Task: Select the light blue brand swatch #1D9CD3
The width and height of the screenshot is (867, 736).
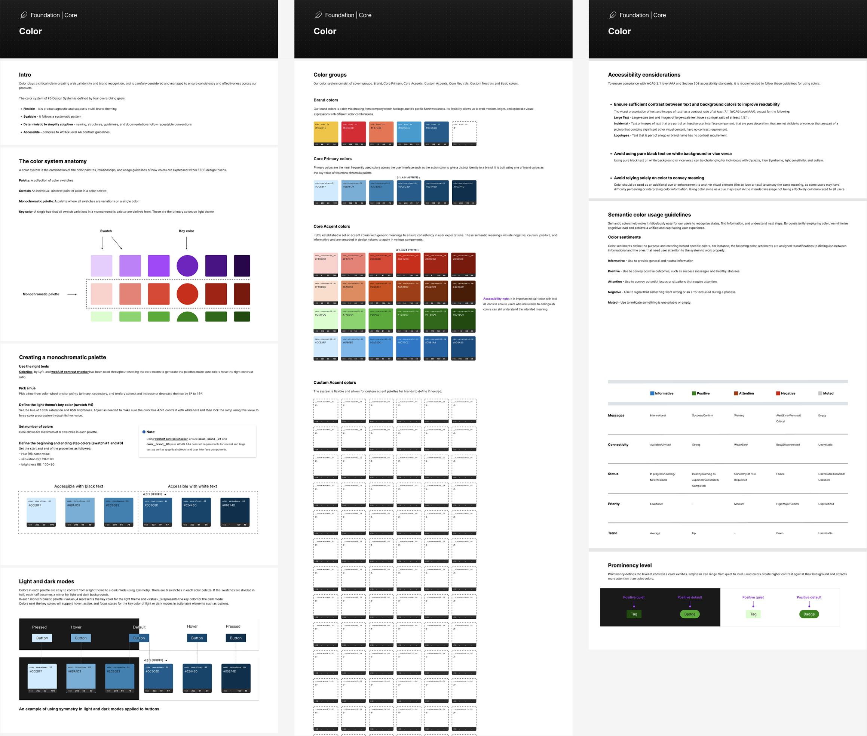Action: click(x=409, y=134)
